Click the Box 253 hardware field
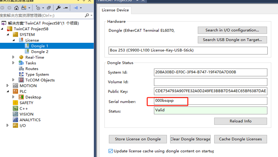Viewport: 278px width, 157px height. click(x=188, y=51)
